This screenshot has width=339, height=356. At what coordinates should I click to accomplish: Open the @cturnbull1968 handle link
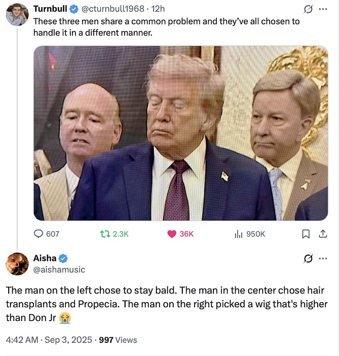112,9
